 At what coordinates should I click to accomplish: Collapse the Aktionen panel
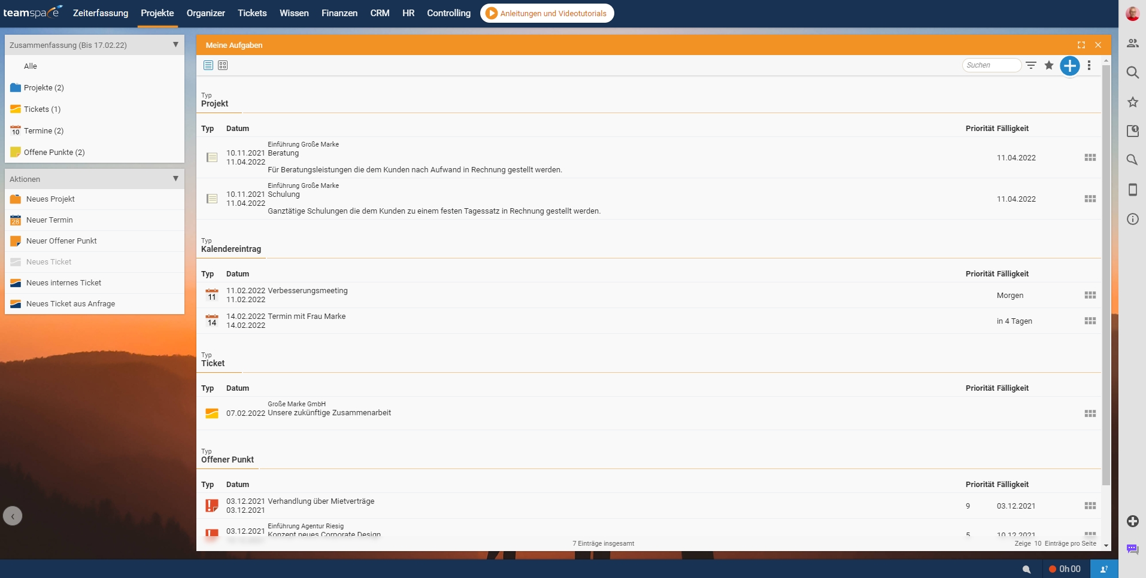175,179
